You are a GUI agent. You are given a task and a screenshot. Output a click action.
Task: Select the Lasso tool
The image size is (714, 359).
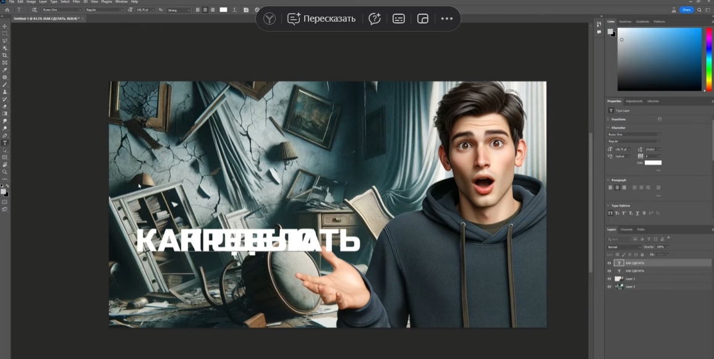(4, 41)
